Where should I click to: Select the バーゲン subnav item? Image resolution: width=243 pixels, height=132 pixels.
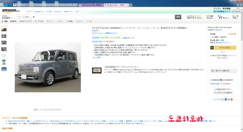pyautogui.click(x=89, y=21)
